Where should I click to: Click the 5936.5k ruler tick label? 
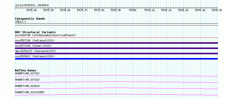217,10
